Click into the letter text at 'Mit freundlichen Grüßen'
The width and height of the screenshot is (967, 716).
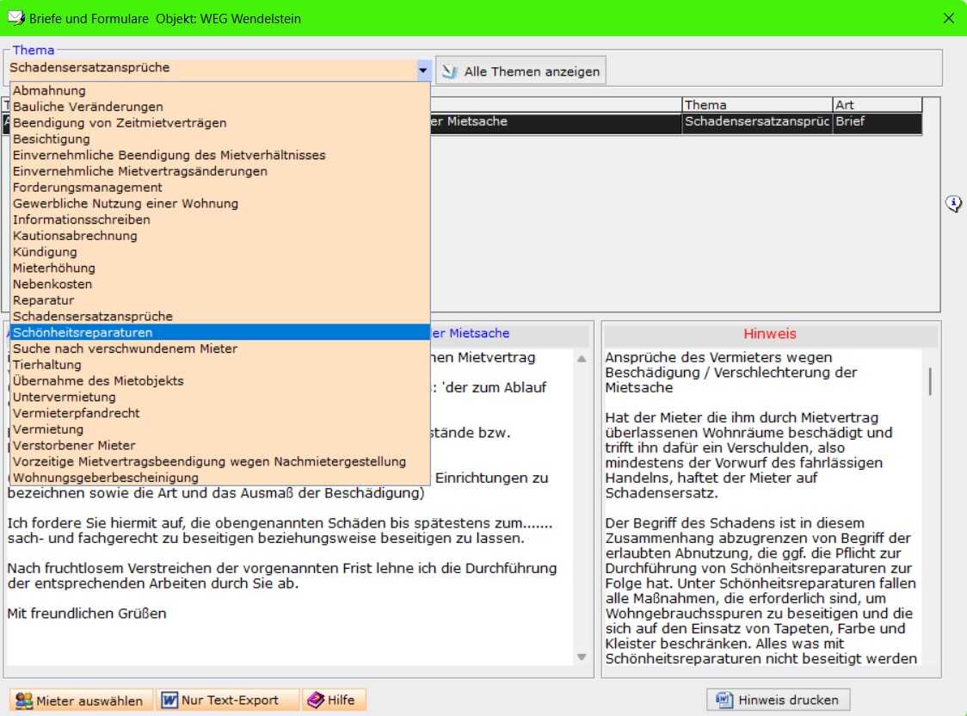87,614
